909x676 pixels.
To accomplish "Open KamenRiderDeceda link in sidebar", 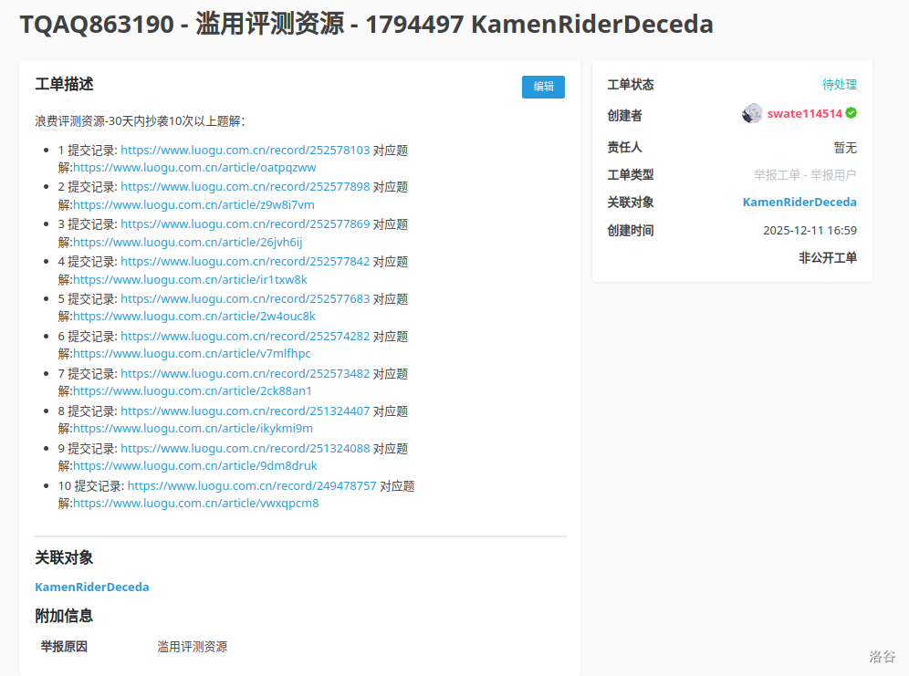I will tap(799, 203).
